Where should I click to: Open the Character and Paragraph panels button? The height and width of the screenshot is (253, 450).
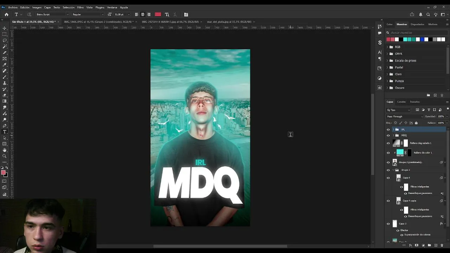[x=186, y=14]
